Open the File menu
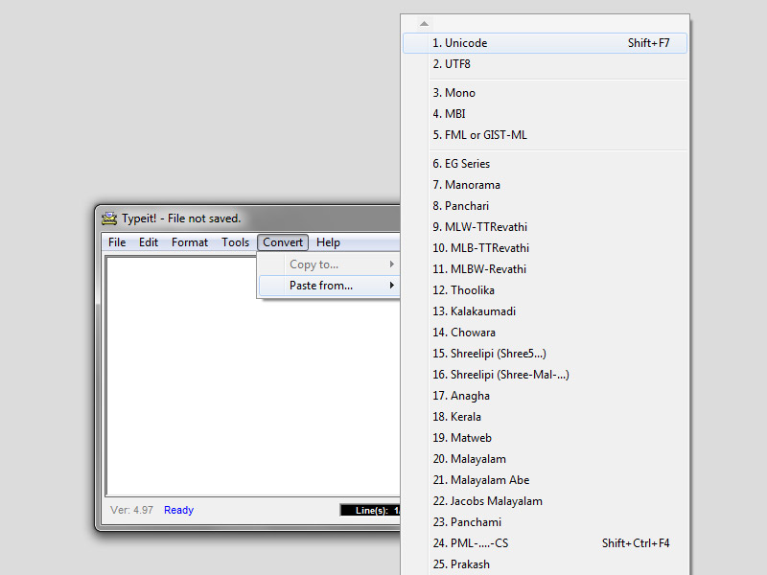767x575 pixels. [x=117, y=242]
